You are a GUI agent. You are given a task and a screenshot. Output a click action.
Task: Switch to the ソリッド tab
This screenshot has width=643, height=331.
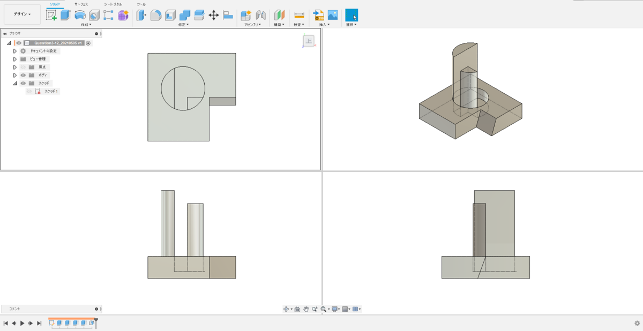(55, 4)
